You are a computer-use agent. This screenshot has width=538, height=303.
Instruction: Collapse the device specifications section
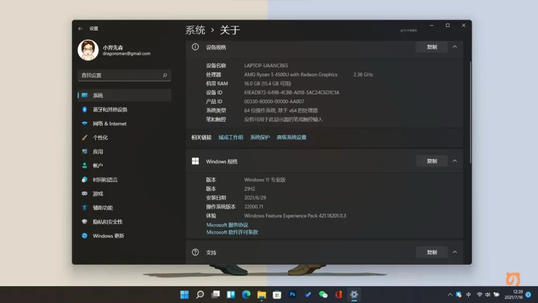coord(455,47)
